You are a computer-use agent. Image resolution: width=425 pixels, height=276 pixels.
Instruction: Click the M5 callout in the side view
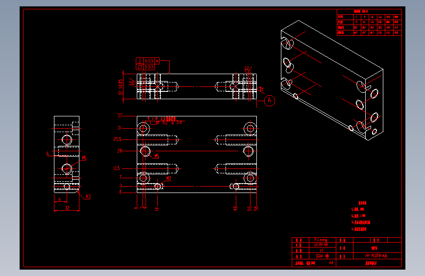(x=84, y=158)
